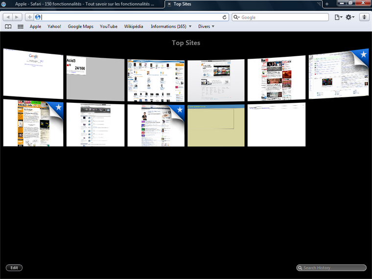Expand the Divers bookmarks folder
Image resolution: width=372 pixels, height=279 pixels.
point(206,26)
